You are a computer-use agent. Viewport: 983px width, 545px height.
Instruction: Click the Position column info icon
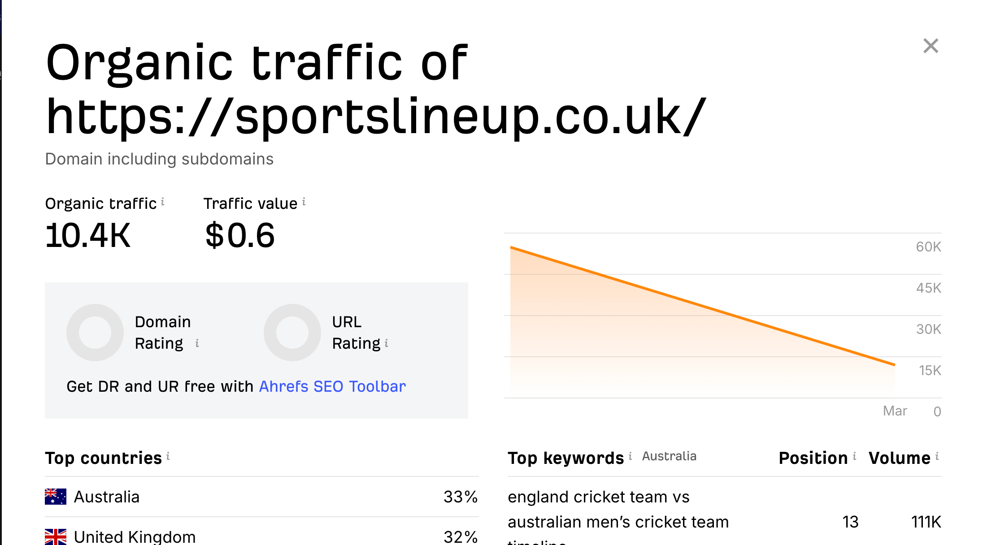pyautogui.click(x=855, y=456)
